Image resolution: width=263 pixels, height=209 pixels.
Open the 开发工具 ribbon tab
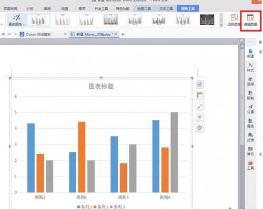point(101,8)
